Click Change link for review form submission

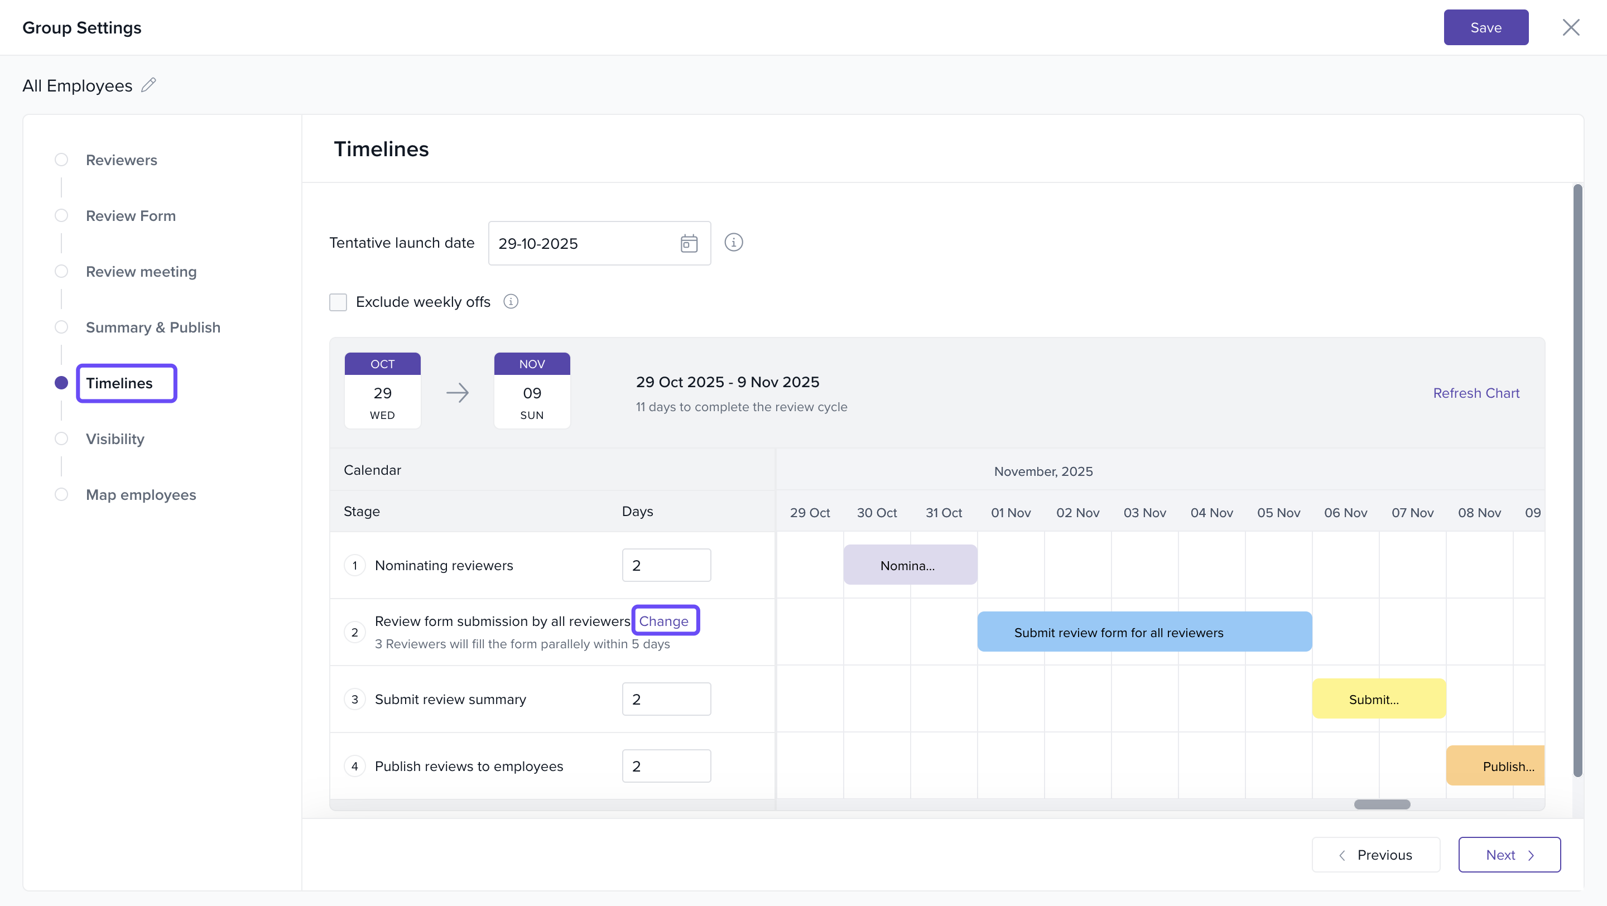(664, 621)
